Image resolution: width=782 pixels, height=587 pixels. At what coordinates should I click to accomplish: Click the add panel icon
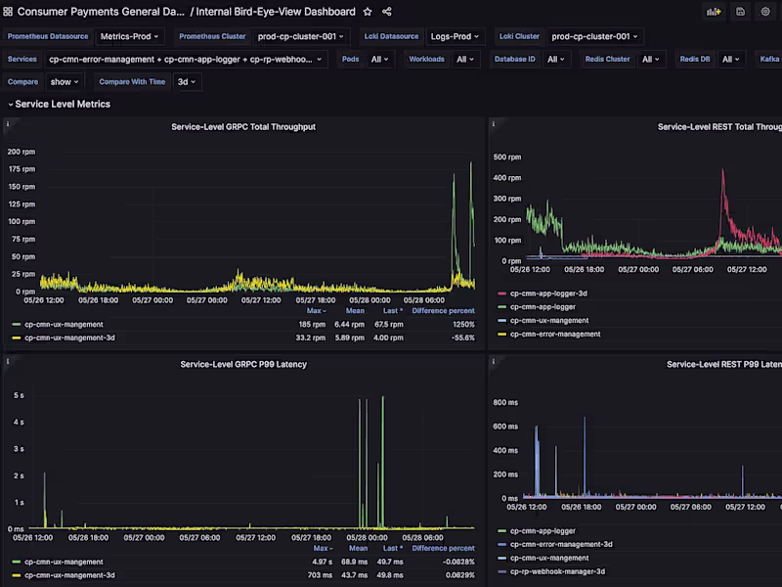pos(714,12)
